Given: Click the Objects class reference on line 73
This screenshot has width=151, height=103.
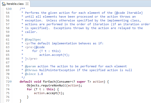Looking at the screenshot, I should 33,85.
